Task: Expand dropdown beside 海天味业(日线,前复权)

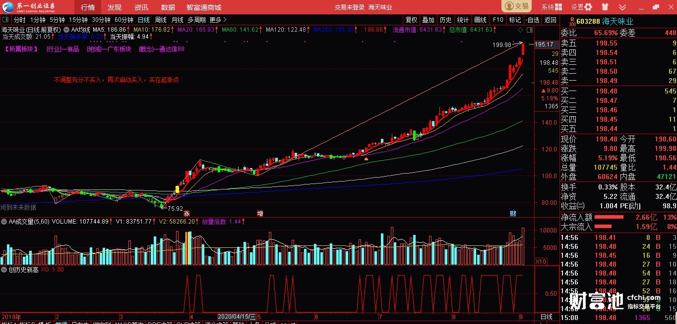Action: 66,30
